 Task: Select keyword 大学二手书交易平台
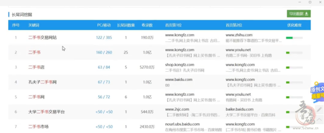[47, 112]
